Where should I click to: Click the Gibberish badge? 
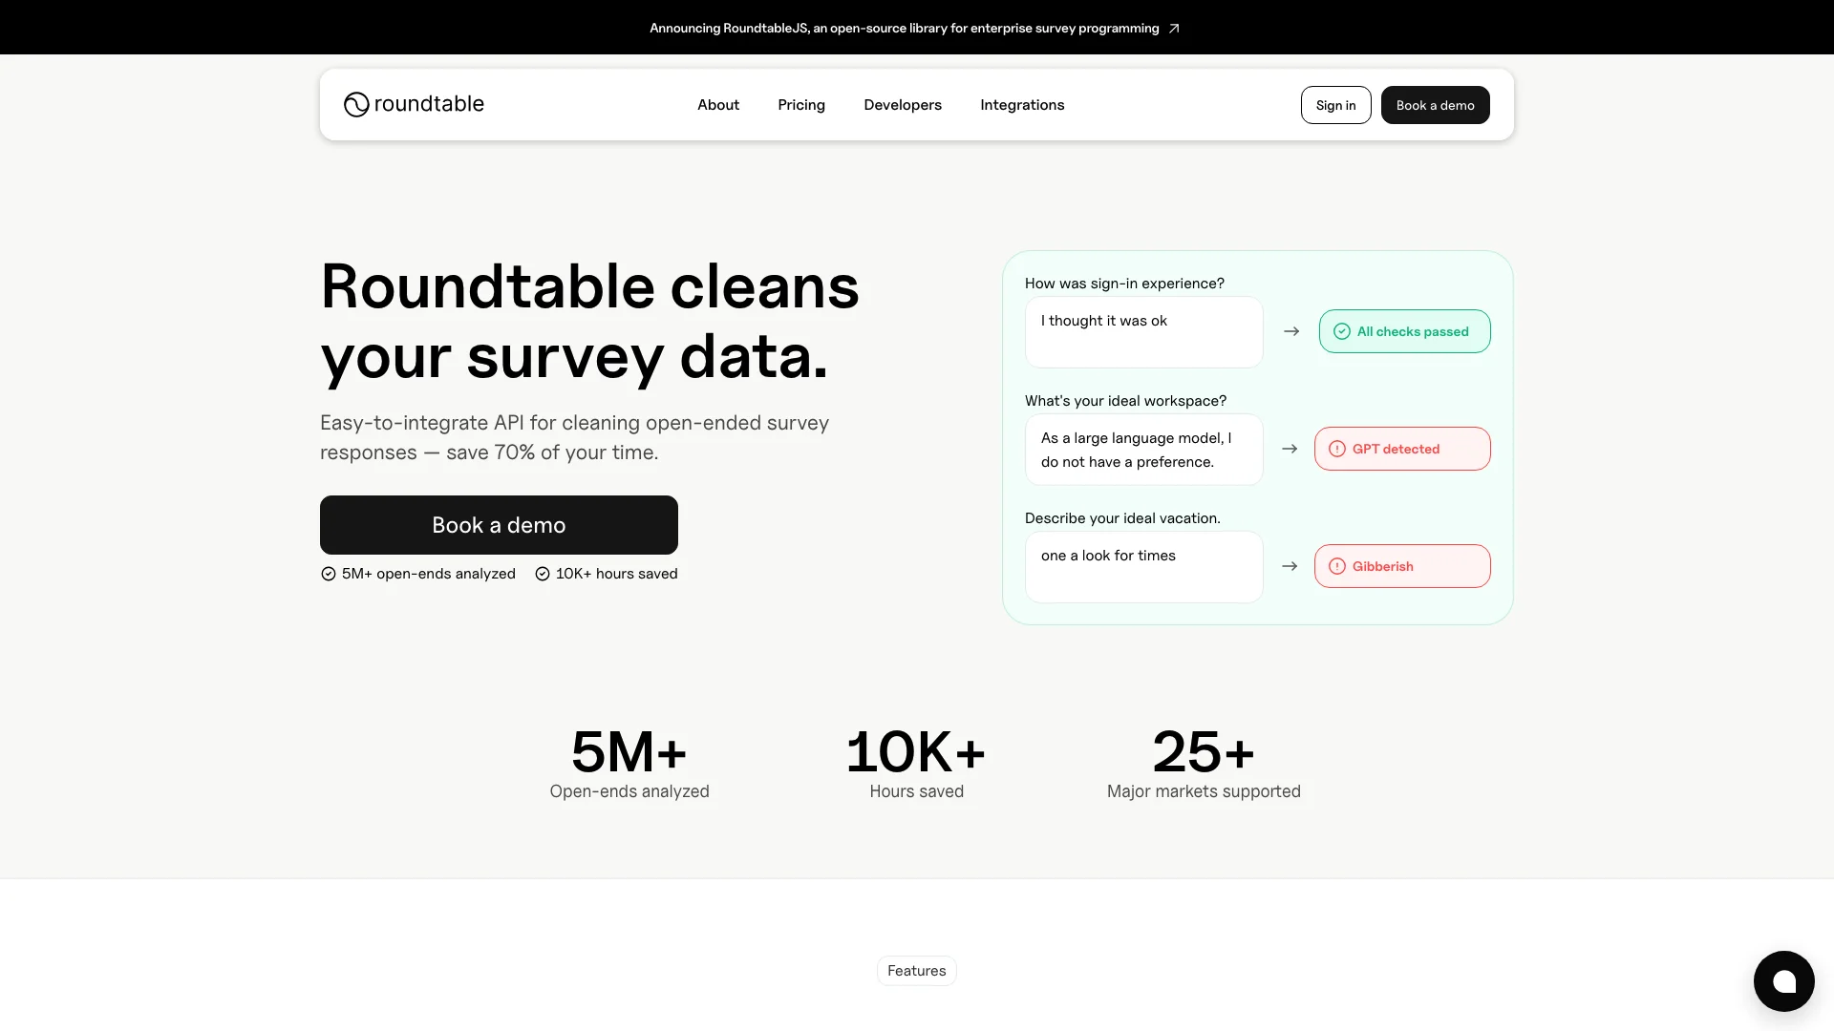pyautogui.click(x=1401, y=566)
